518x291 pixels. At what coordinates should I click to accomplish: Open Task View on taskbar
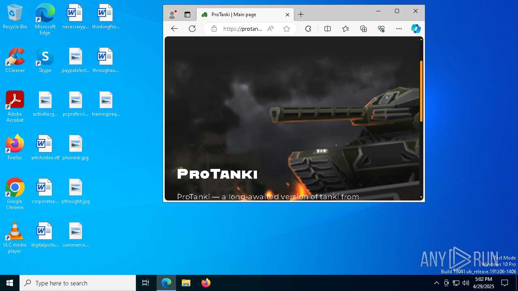coord(146,283)
